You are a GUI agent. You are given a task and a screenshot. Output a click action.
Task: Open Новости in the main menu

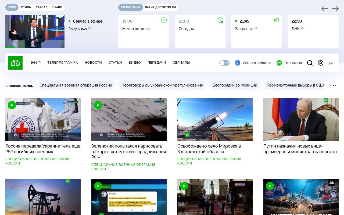pos(93,63)
